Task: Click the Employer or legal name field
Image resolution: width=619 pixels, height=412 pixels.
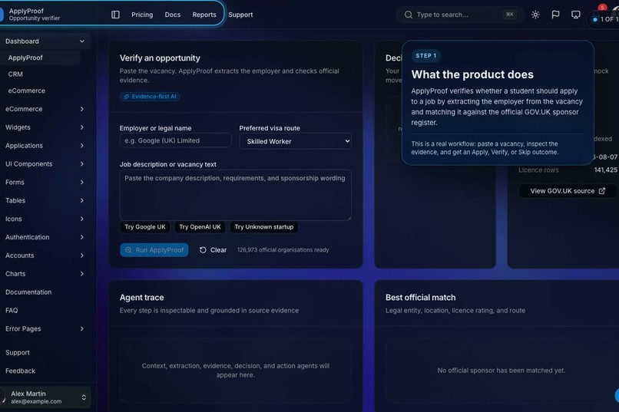Action: [175, 140]
